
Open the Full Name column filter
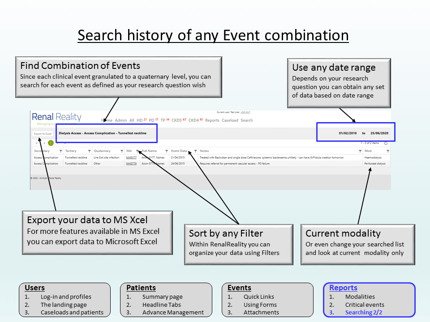(167, 151)
